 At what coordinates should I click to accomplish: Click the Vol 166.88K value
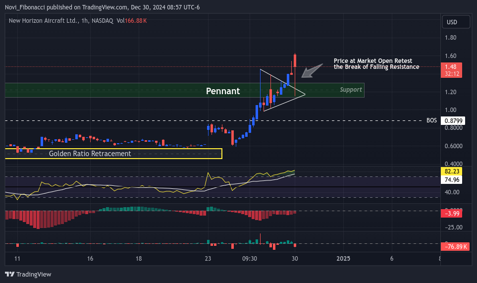point(131,21)
